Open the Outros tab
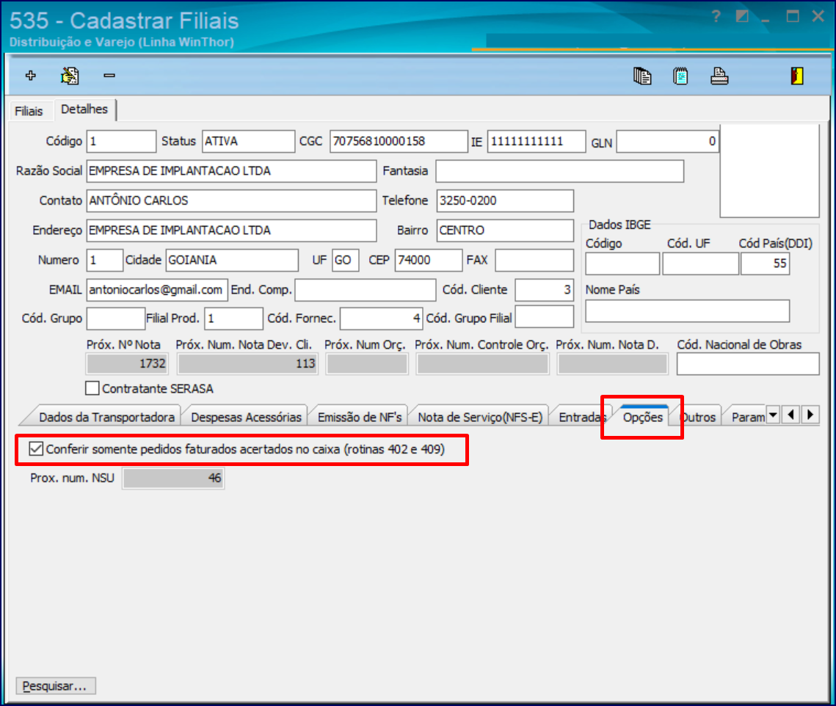Image resolution: width=836 pixels, height=706 pixels. pyautogui.click(x=699, y=417)
